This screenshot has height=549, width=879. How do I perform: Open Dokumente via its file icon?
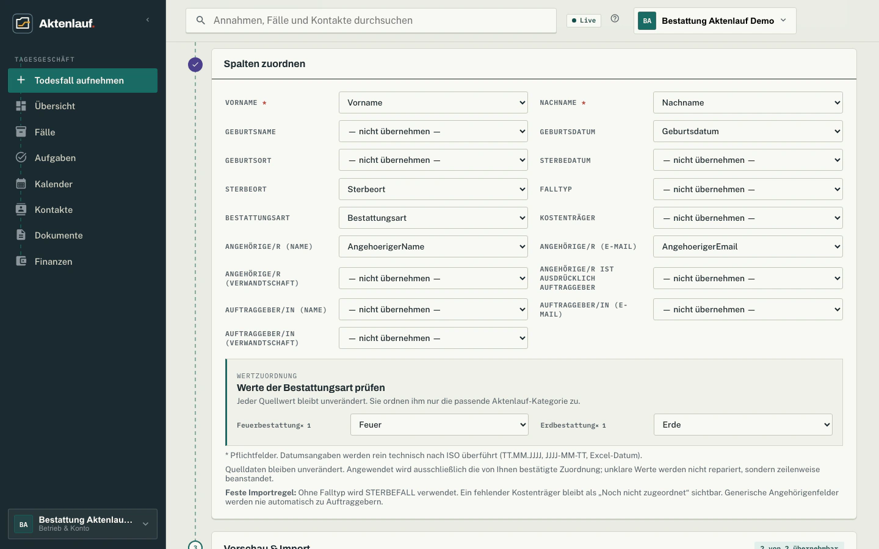pos(21,235)
